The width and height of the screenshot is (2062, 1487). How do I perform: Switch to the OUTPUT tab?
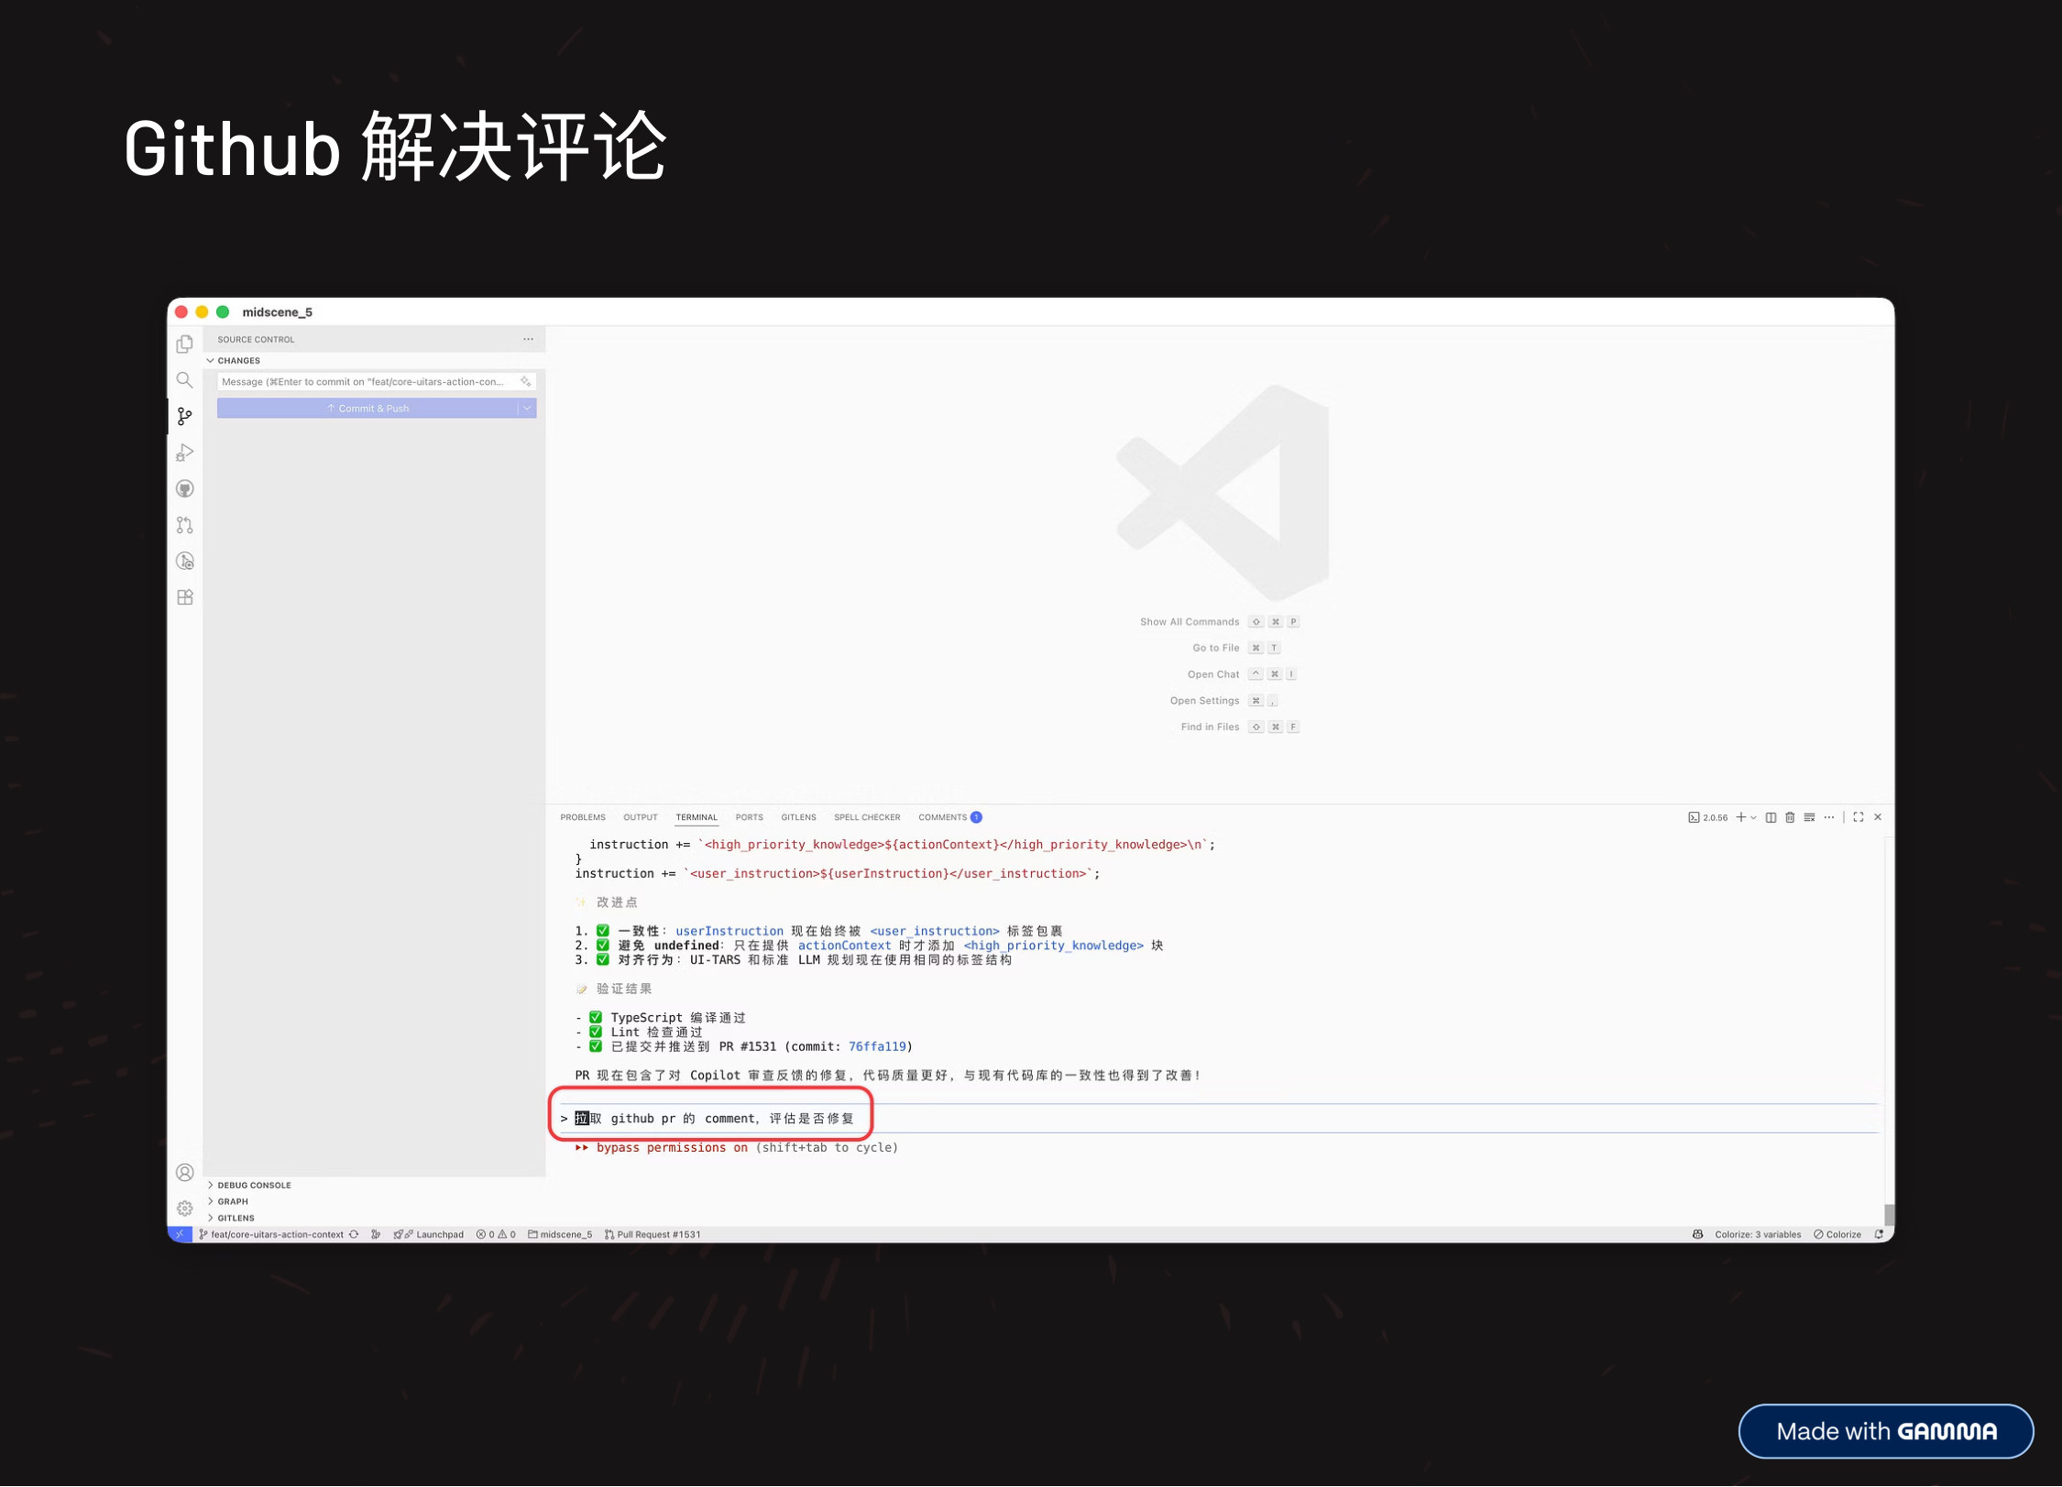(641, 817)
